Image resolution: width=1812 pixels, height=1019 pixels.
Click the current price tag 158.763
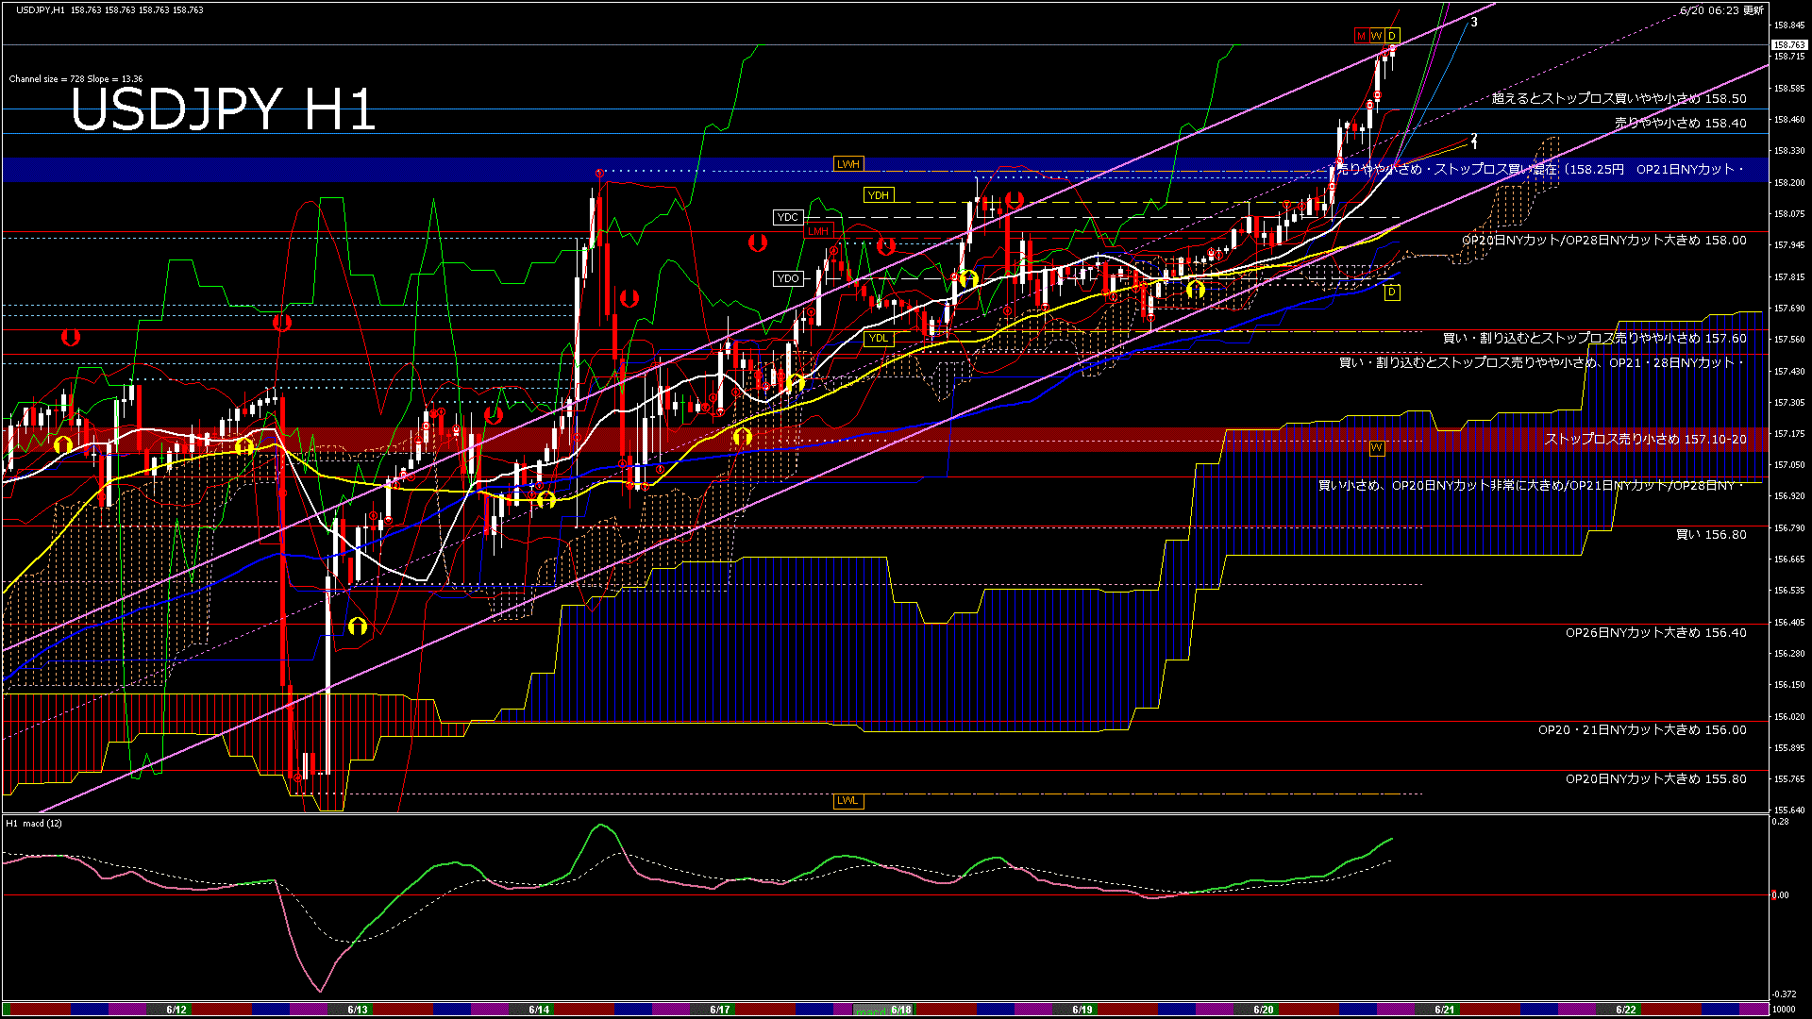click(1789, 44)
